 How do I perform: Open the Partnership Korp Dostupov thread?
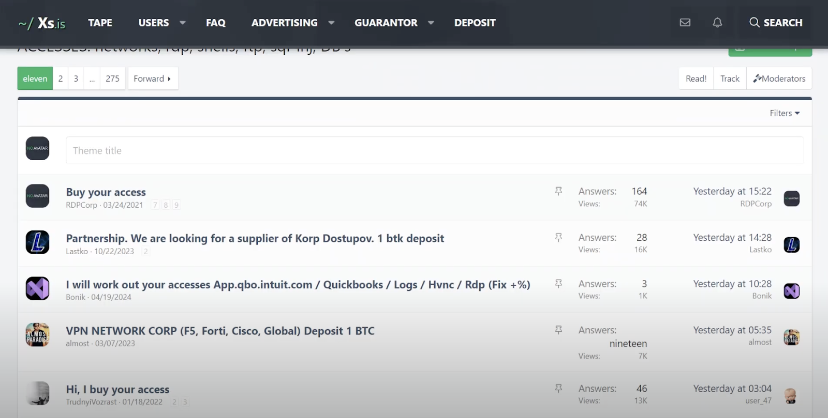[x=255, y=239]
